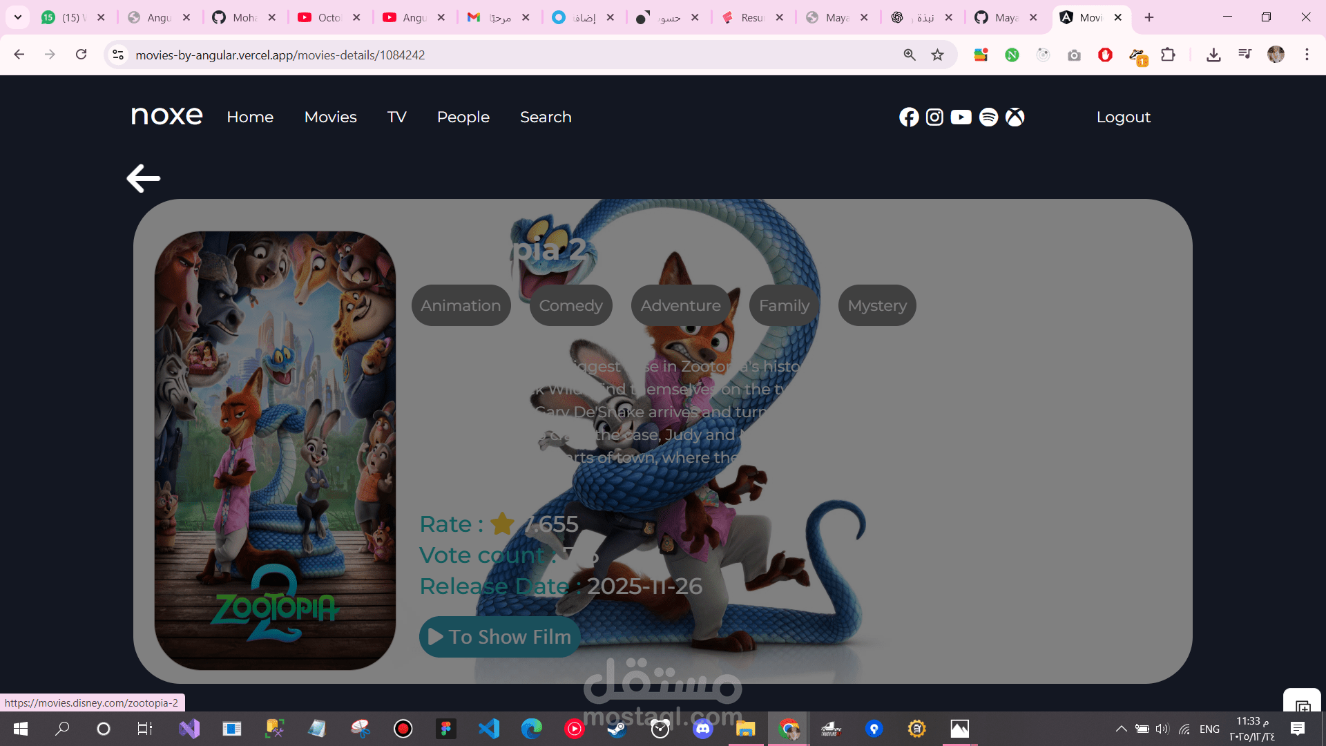Click the Zootopia 2 poster image
Viewport: 1326px width, 746px height.
point(275,450)
